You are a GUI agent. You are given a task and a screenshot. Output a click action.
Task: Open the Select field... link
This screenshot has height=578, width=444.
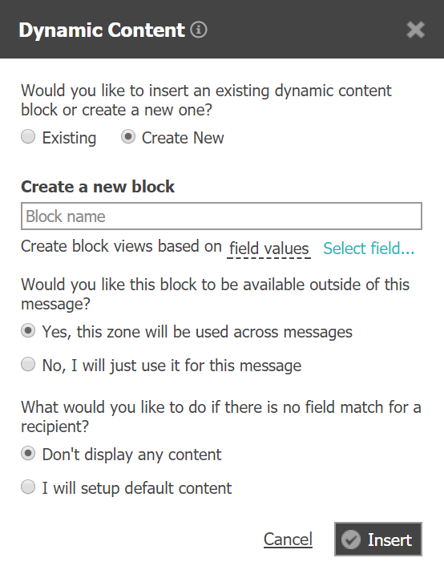[369, 249]
